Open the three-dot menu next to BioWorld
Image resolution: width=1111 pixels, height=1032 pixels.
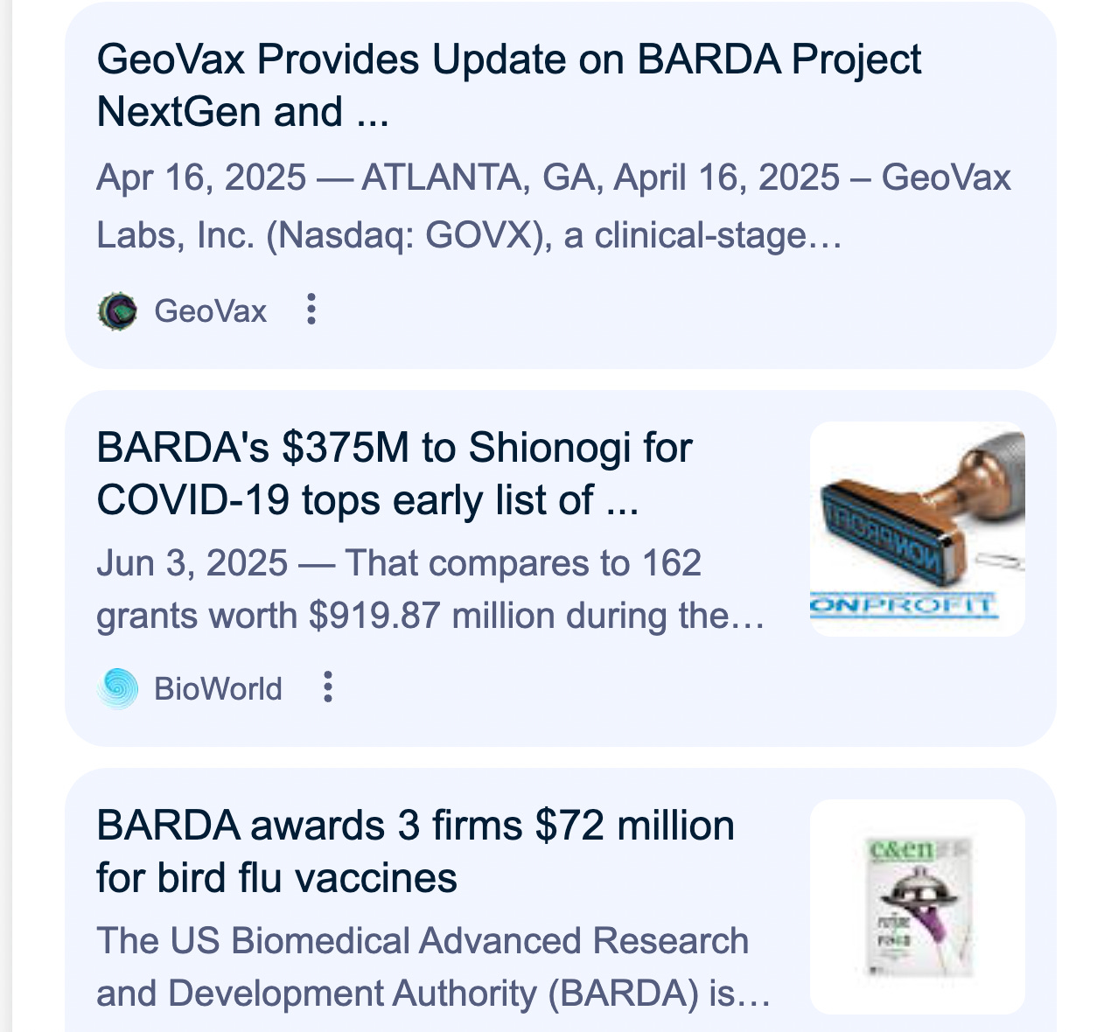(x=327, y=687)
